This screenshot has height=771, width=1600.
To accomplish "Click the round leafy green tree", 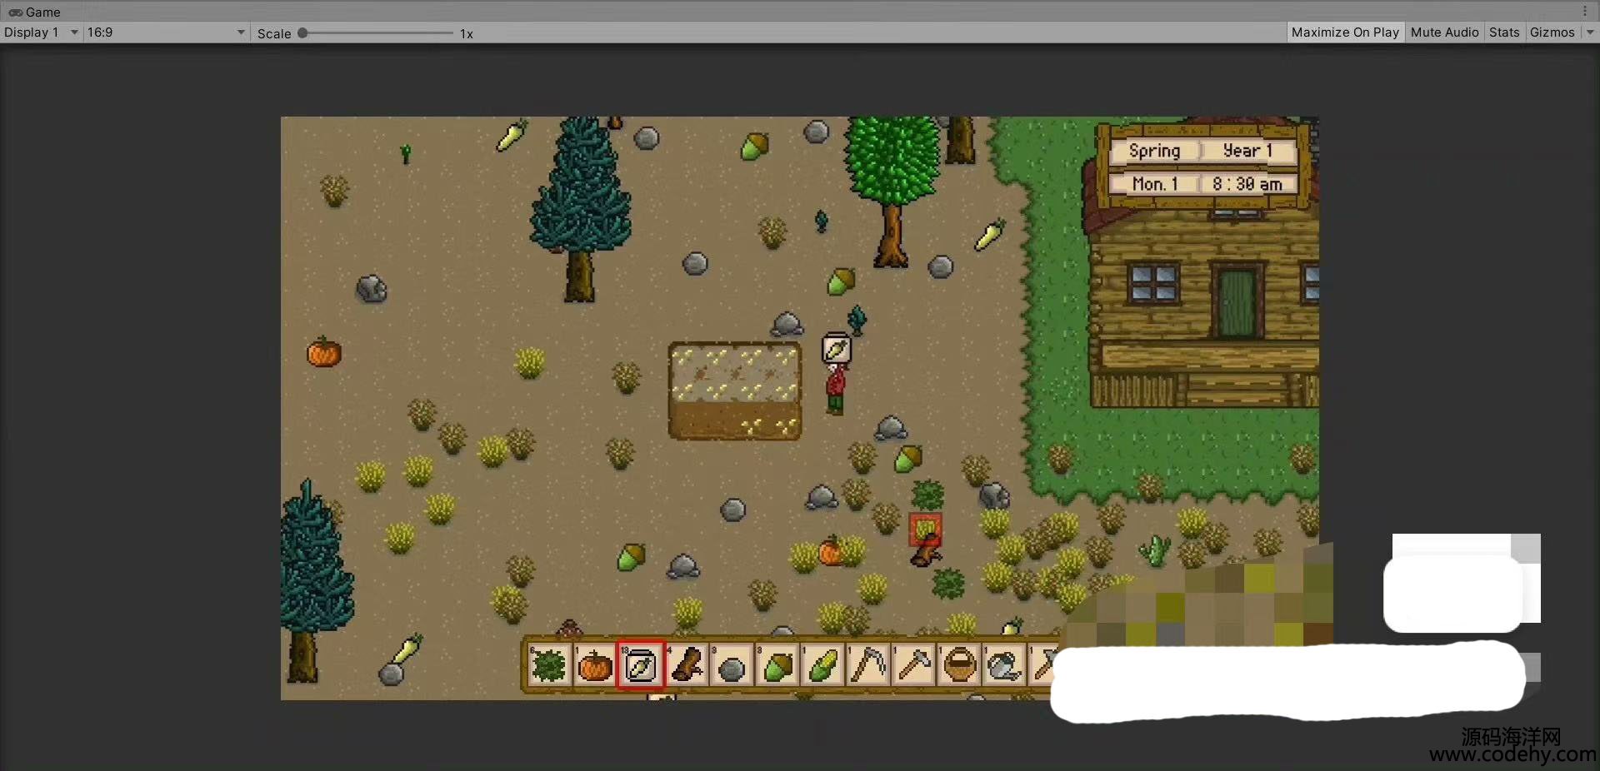I will (892, 190).
